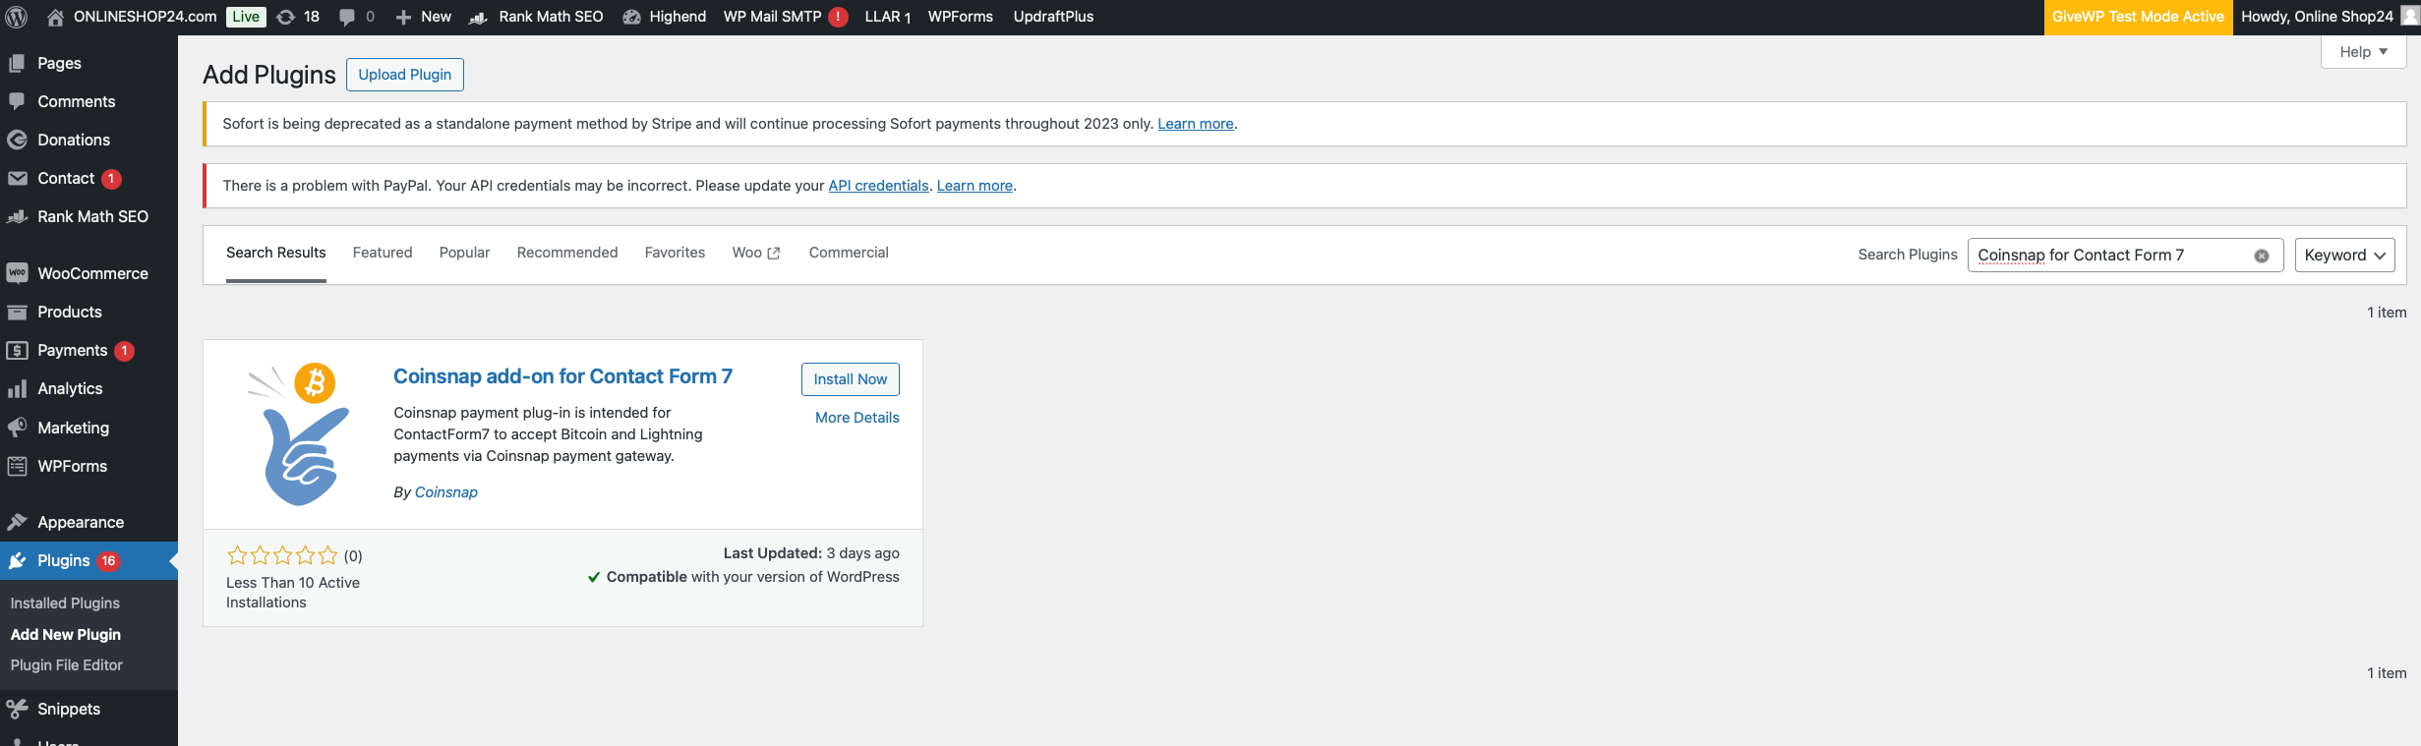Open Add New Plugin submenu item
Screen dimensions: 2421x746
coord(66,635)
